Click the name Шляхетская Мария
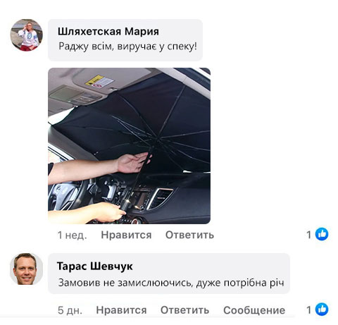Image resolution: width=338 pixels, height=325 pixels. tap(108, 31)
